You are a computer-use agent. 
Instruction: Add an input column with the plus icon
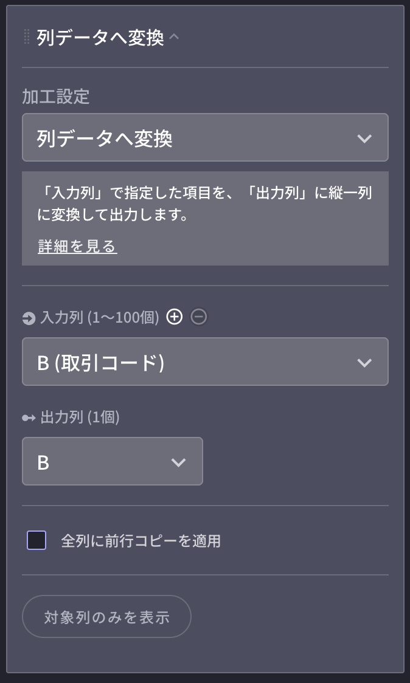coord(175,317)
